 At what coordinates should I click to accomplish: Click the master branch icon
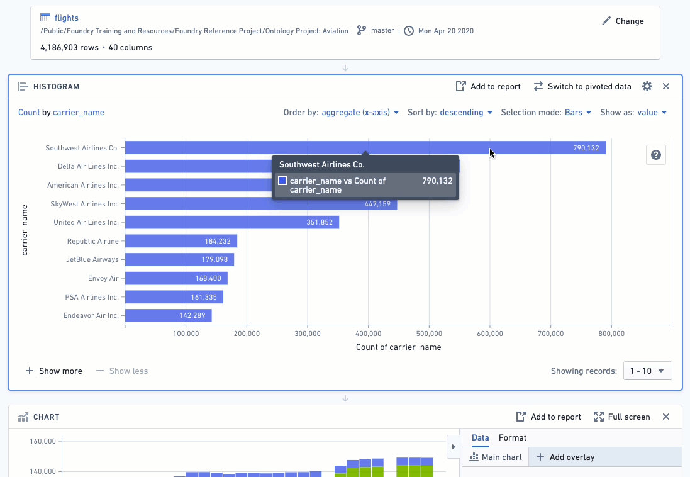coord(361,30)
